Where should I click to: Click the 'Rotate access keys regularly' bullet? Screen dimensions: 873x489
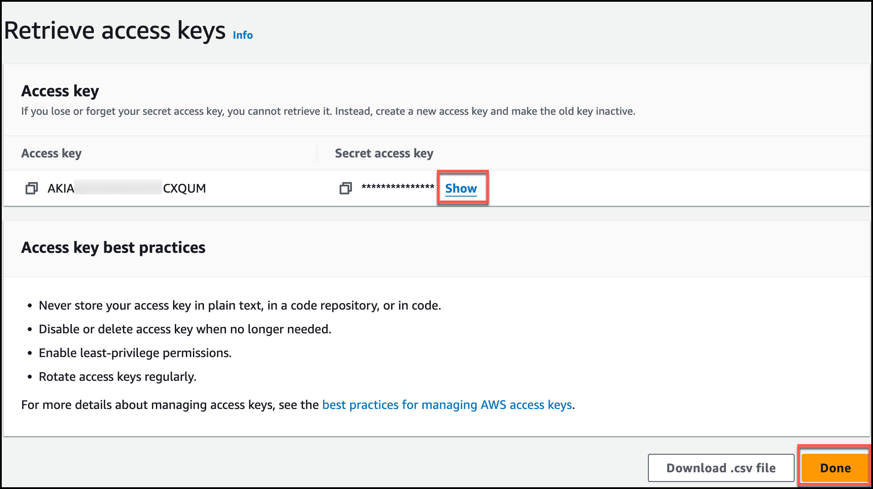(x=118, y=377)
